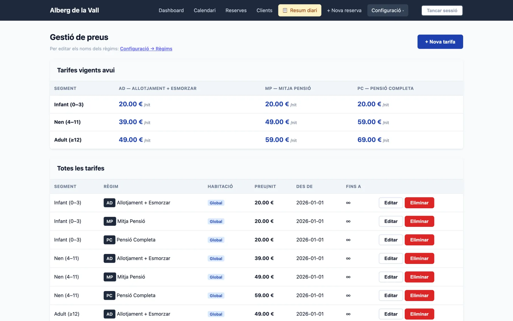Select the 39.00 € /nit Nen AD current price
This screenshot has height=321, width=513.
click(x=134, y=122)
